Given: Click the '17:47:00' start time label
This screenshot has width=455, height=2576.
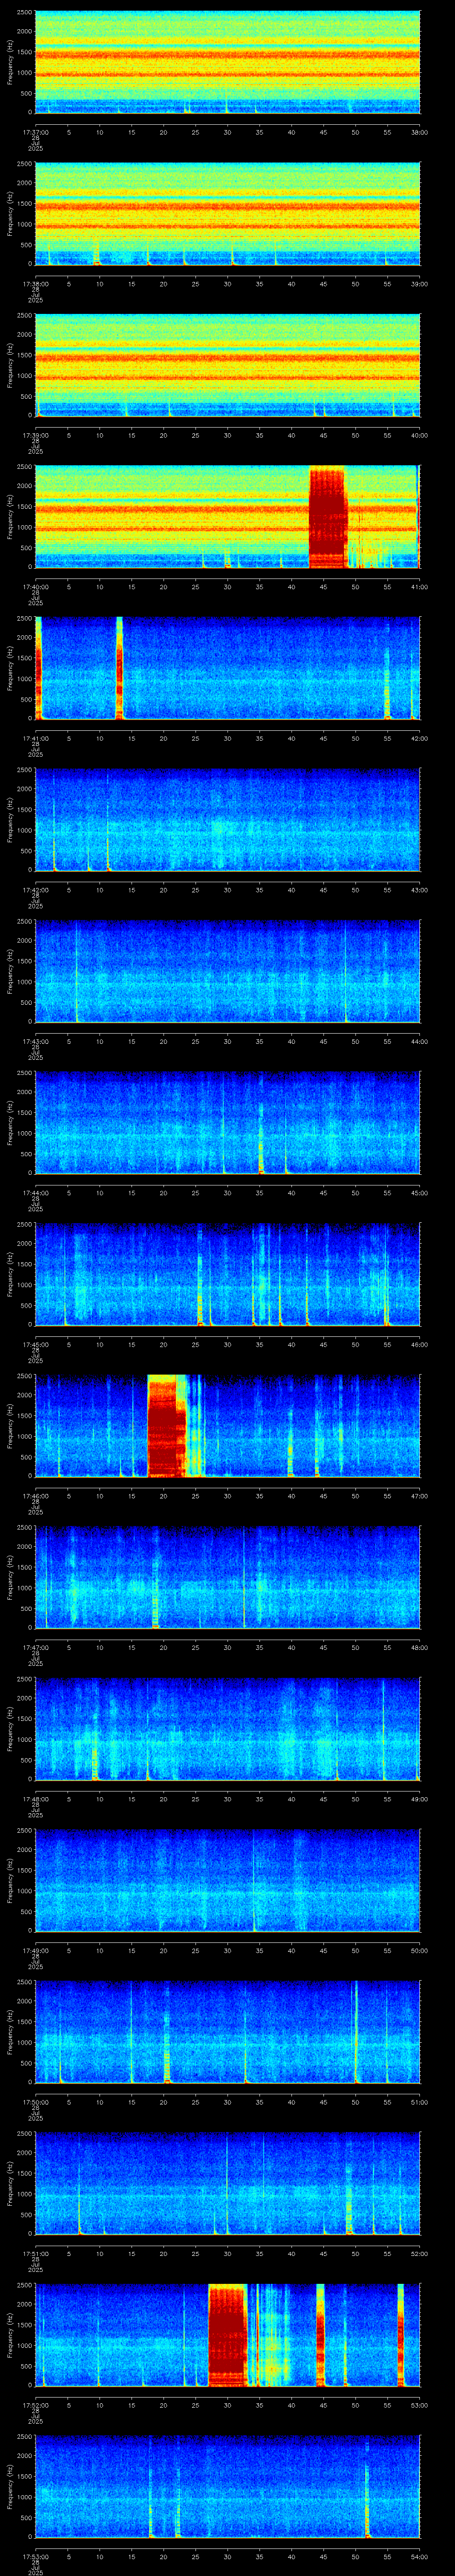Looking at the screenshot, I should click(x=35, y=1647).
